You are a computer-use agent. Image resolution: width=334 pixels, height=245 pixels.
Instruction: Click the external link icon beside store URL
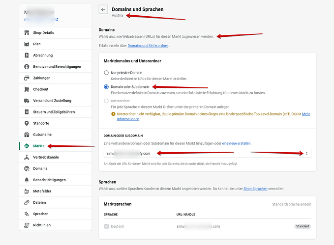[x=57, y=20]
